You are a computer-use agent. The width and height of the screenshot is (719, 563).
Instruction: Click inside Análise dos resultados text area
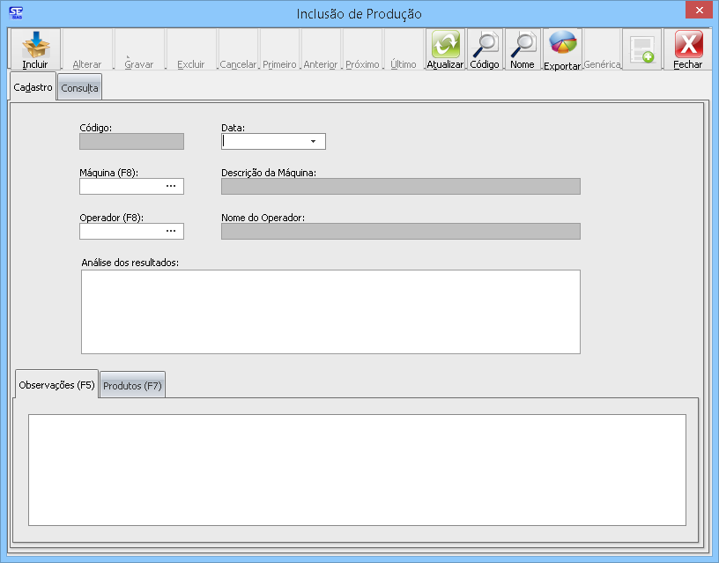[x=330, y=311]
